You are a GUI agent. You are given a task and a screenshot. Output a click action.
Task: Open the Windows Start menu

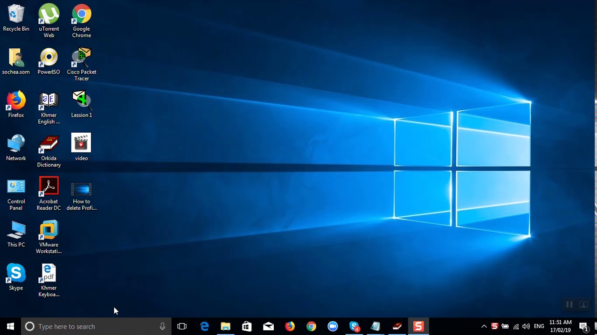11,326
